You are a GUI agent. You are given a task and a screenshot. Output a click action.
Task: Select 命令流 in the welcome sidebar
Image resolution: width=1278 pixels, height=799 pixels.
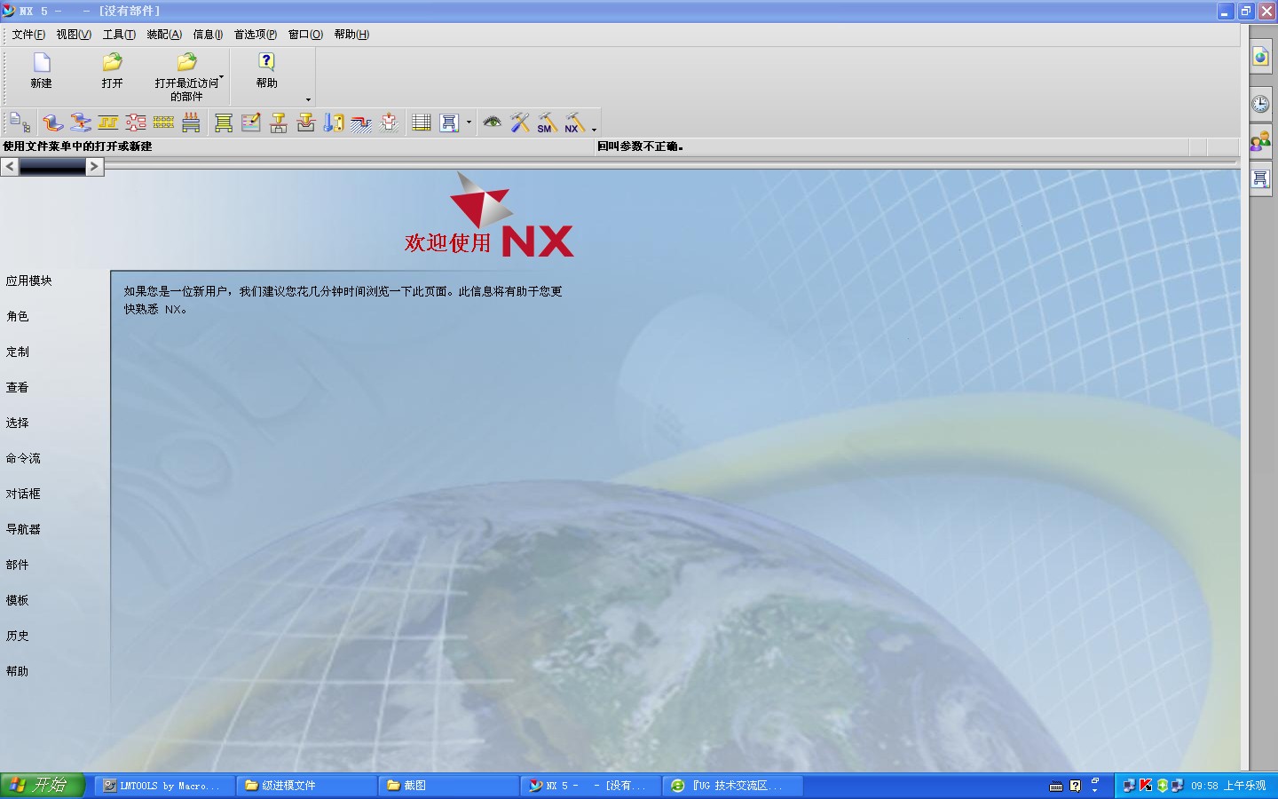(x=23, y=458)
